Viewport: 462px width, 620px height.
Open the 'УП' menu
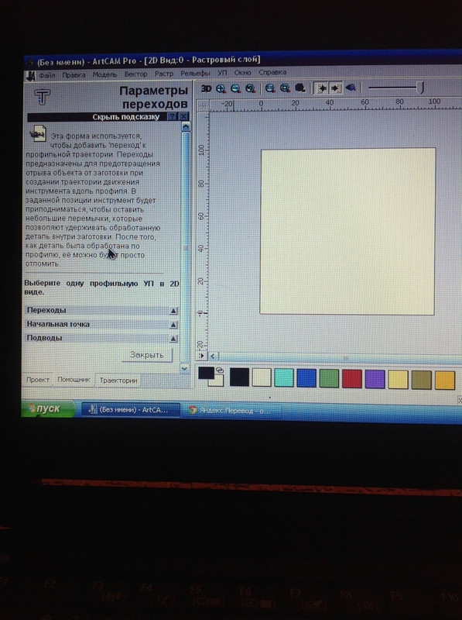pos(222,73)
